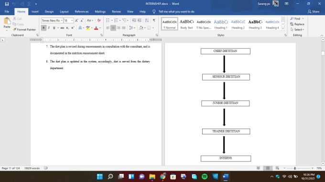The image size is (325, 182).
Task: Open font name dropdown
Action: pyautogui.click(x=62, y=20)
